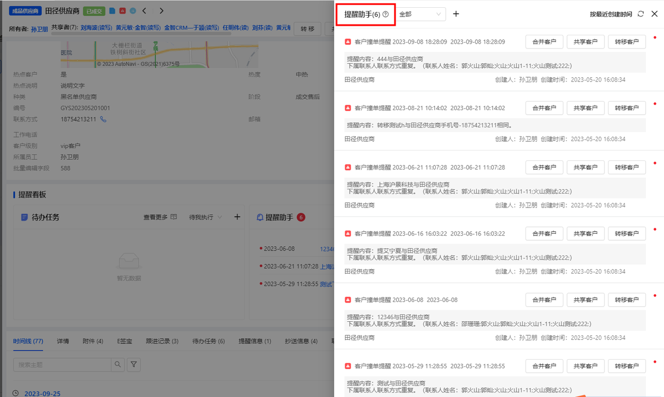Open owner link 孙卫朋
The image size is (664, 397).
[x=39, y=29]
